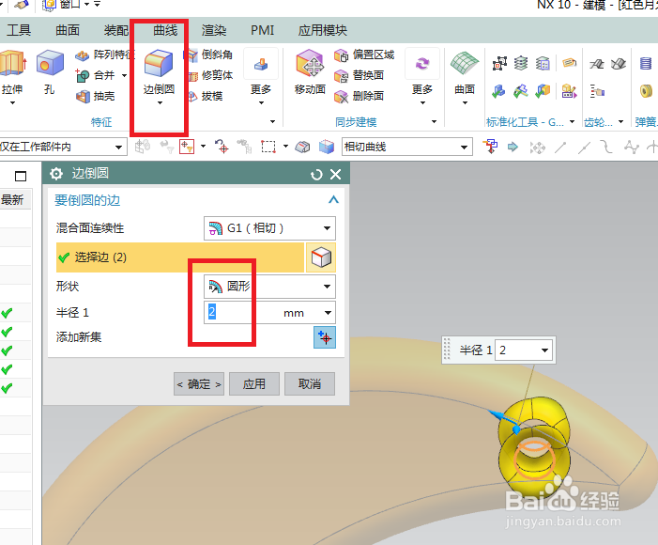
Task: Click the Edge Blend (边倒圆) tool
Action: click(159, 71)
